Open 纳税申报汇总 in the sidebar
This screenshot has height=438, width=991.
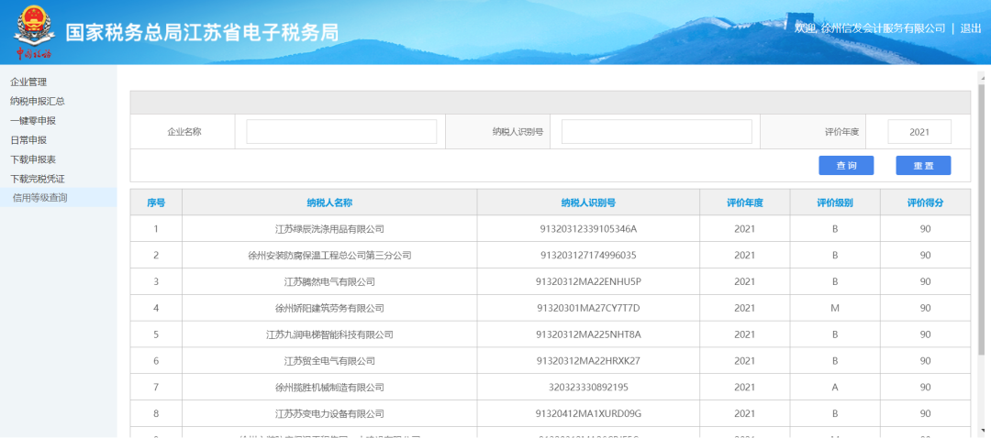[38, 101]
